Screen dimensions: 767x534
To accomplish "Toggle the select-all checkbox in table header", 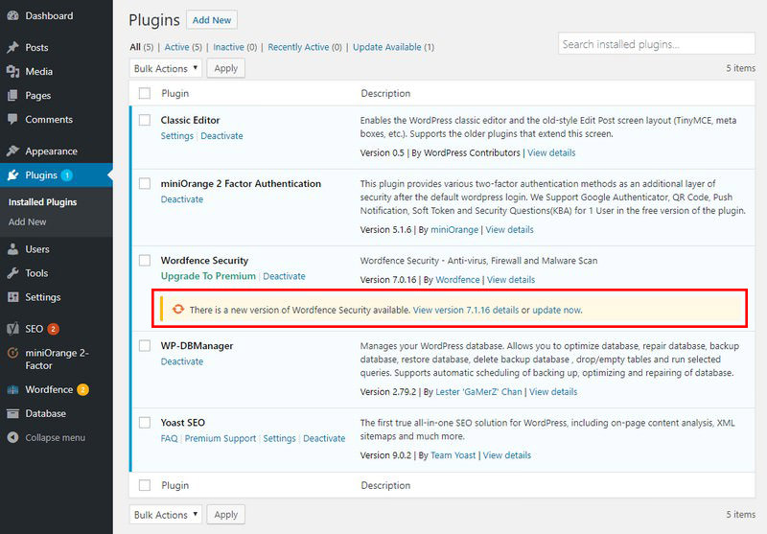I will (145, 93).
